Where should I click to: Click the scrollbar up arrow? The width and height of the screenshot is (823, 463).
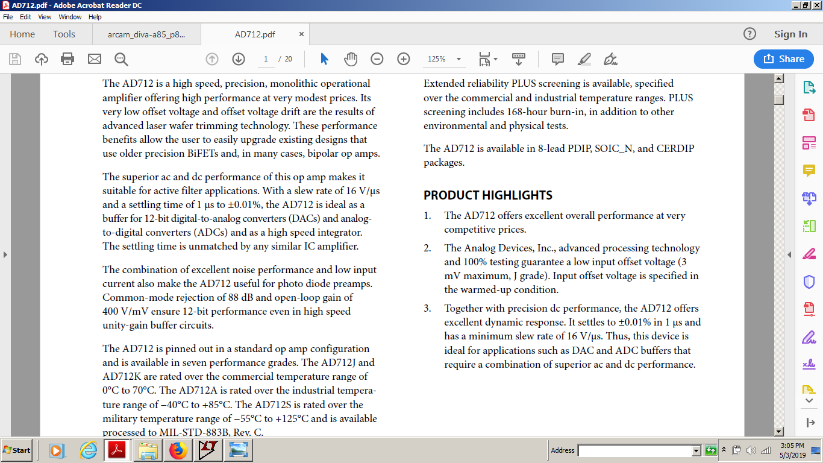pyautogui.click(x=779, y=78)
